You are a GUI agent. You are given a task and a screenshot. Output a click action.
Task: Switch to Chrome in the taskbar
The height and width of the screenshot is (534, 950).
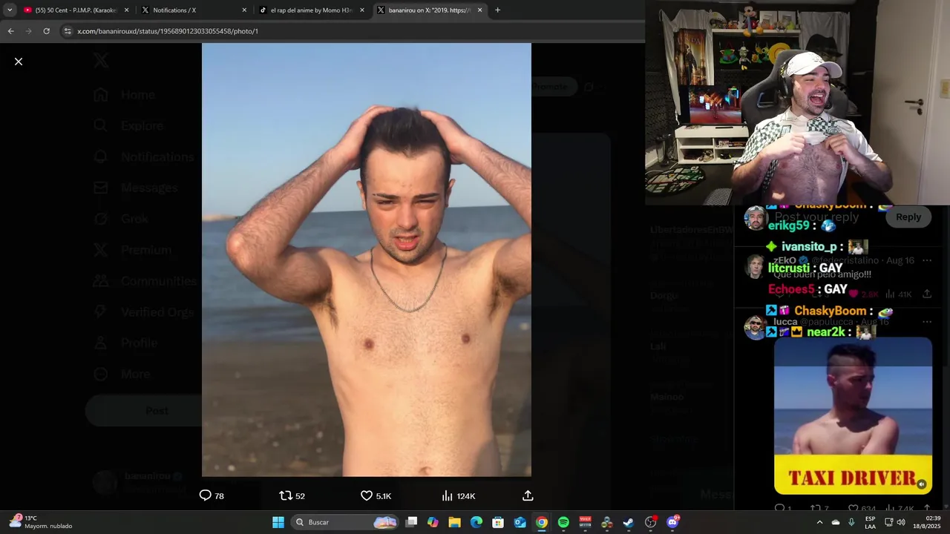[x=542, y=522]
